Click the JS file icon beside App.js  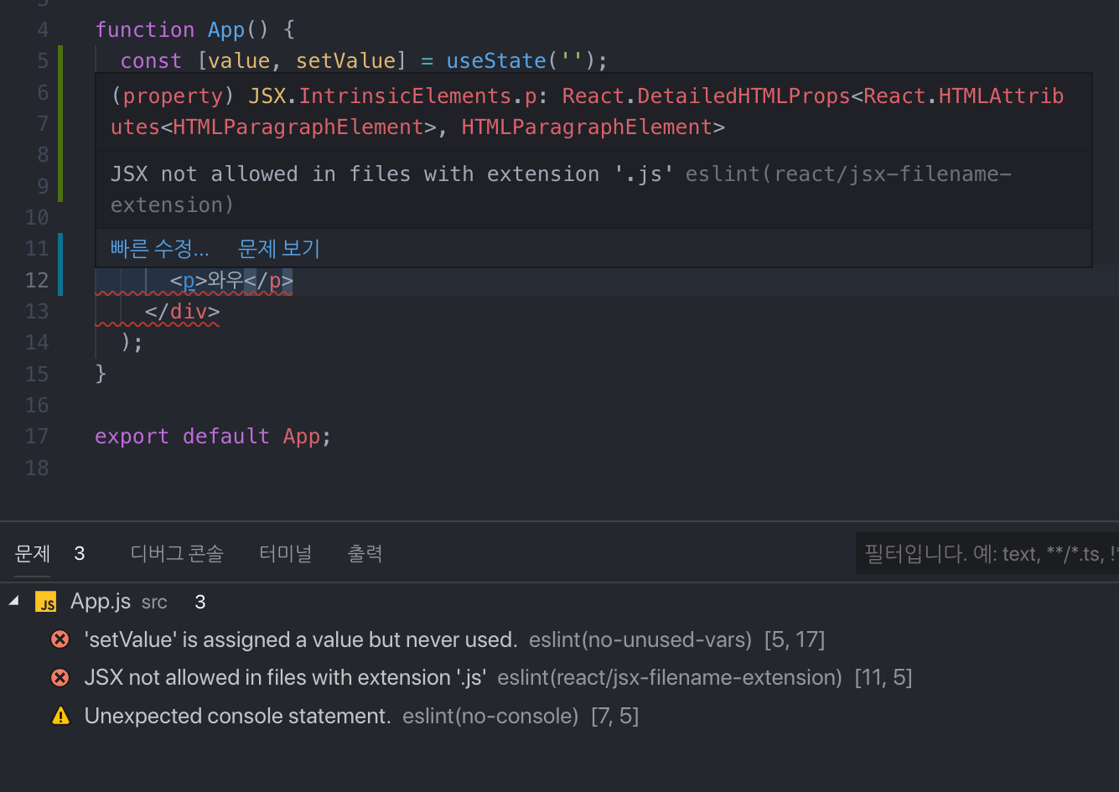pyautogui.click(x=46, y=602)
